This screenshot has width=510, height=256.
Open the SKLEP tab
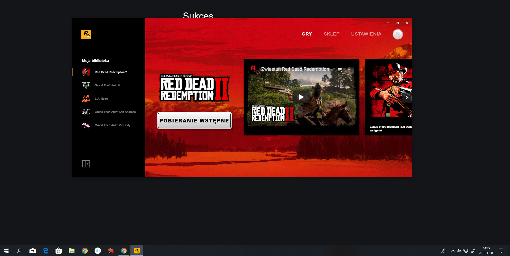(331, 34)
